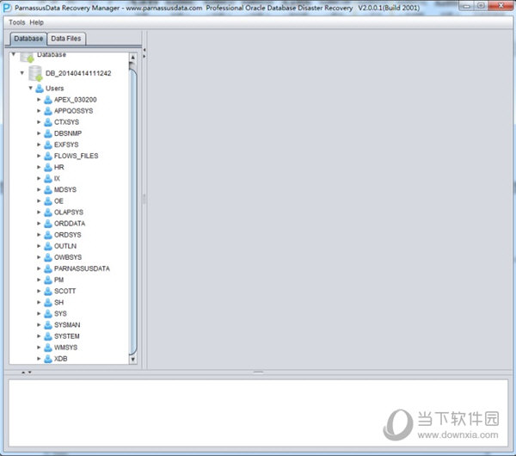The image size is (516, 456).
Task: Select the SYSMAN tree row text
Action: click(x=67, y=325)
